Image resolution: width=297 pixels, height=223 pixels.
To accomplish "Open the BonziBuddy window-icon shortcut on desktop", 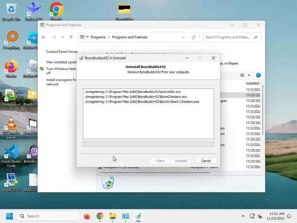I will (31, 126).
